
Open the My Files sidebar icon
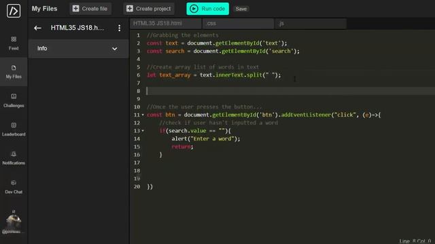coord(14,68)
